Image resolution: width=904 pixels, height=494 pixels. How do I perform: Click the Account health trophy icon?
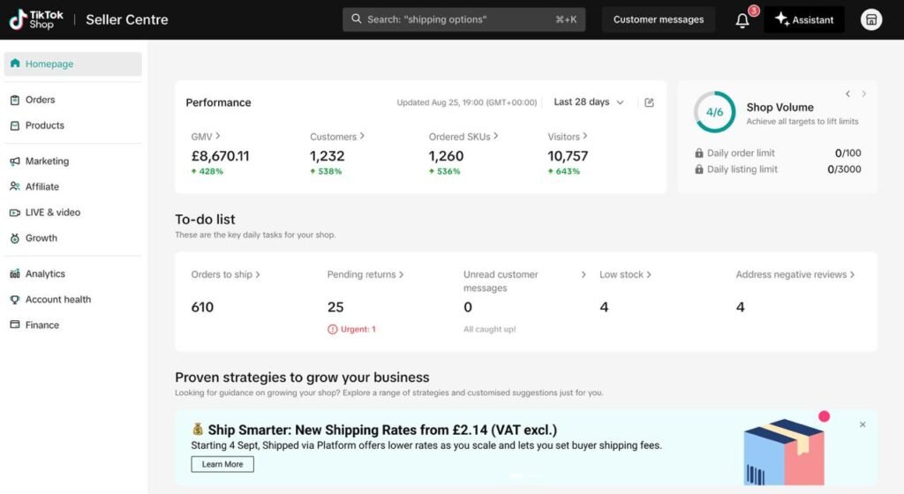15,300
